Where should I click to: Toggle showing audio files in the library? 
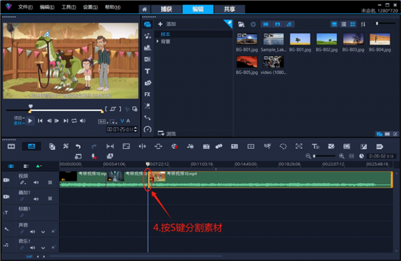[x=289, y=24]
